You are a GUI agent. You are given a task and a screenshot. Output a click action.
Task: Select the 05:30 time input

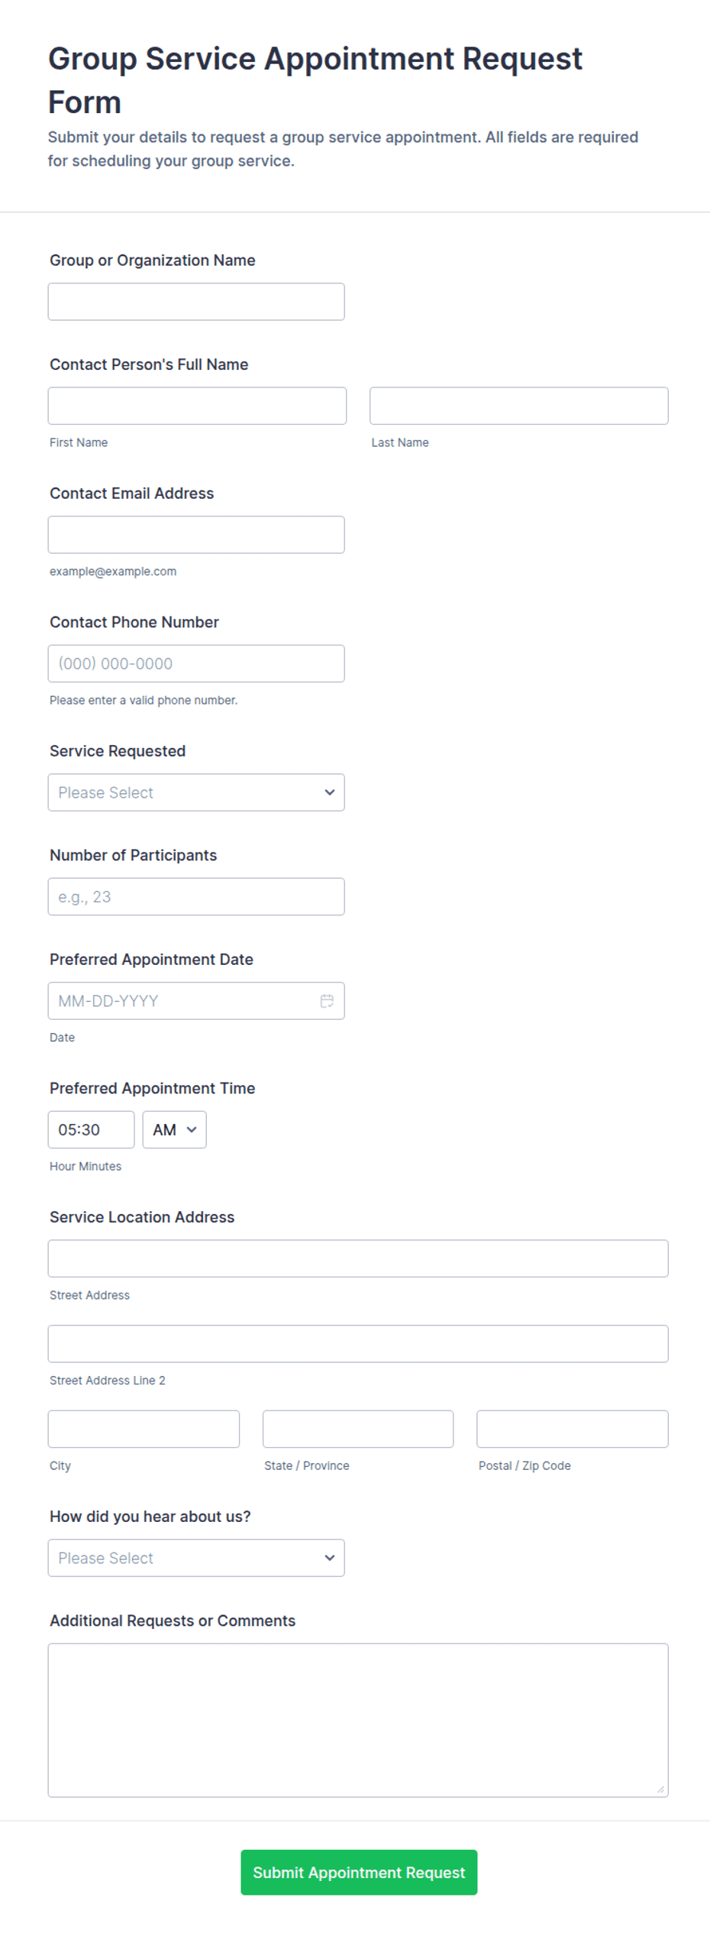92,1129
